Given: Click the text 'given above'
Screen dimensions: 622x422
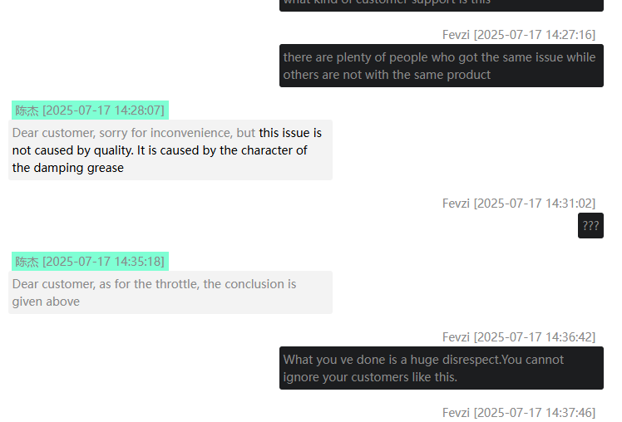Looking at the screenshot, I should pos(46,302).
